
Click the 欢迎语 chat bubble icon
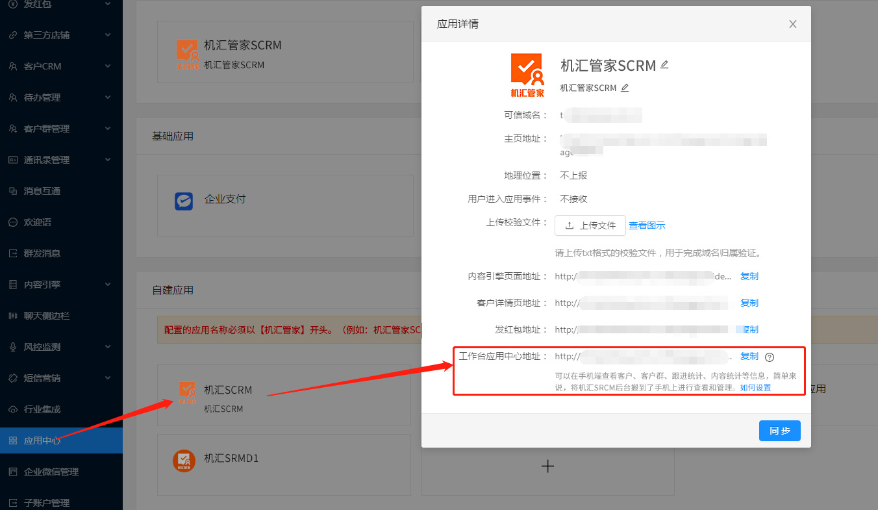[12, 222]
